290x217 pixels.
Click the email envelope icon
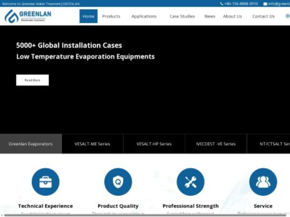pyautogui.click(x=265, y=4)
